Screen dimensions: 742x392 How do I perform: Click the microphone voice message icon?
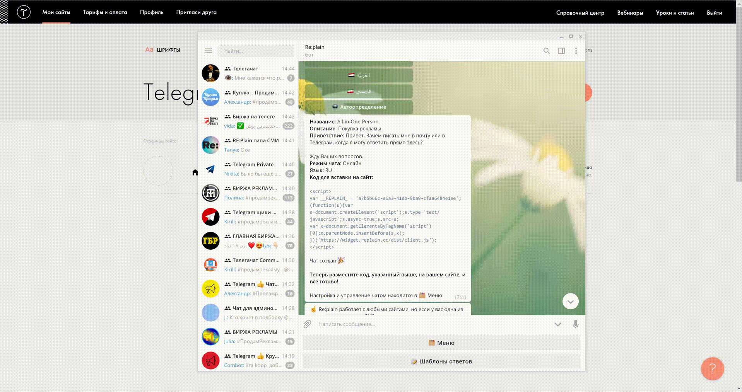(x=575, y=324)
